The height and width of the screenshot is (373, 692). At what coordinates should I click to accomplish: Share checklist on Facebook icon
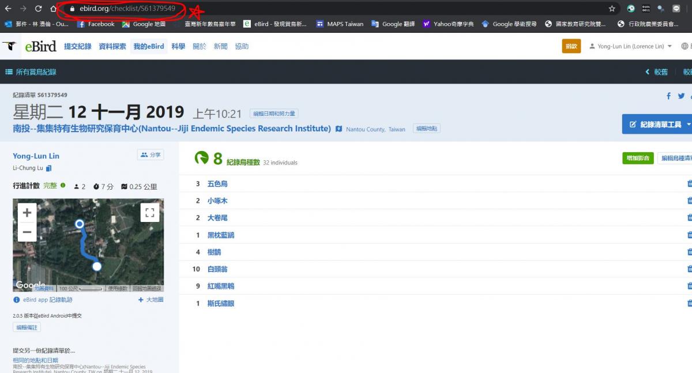pos(669,96)
